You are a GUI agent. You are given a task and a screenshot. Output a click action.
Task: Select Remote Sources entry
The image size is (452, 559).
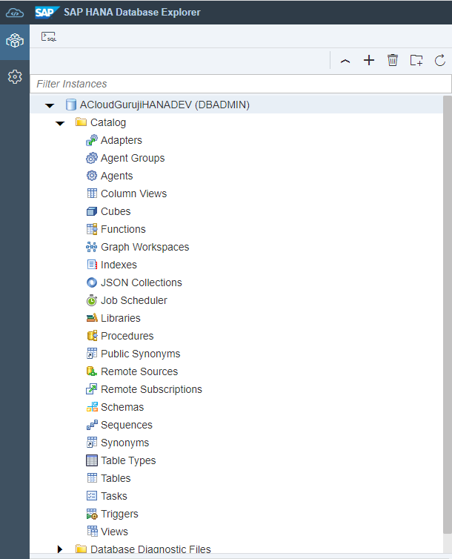[139, 371]
